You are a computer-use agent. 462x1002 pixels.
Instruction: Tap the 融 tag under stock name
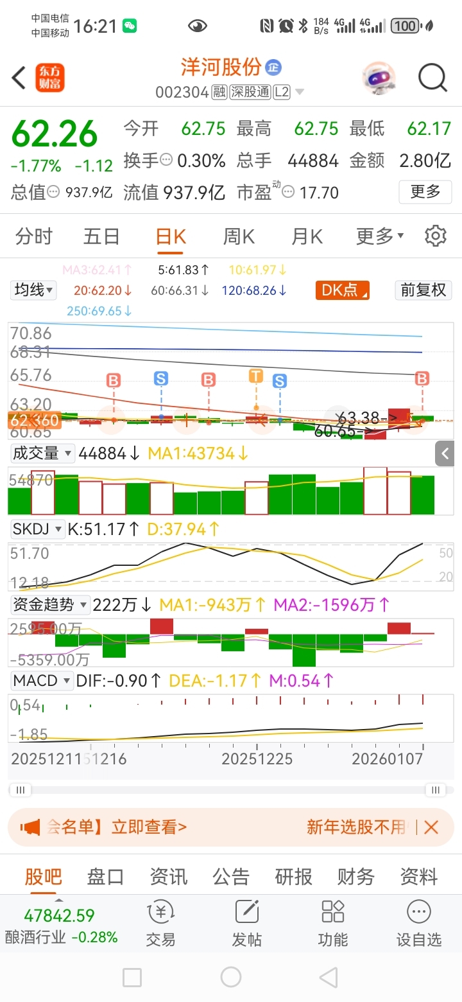219,92
